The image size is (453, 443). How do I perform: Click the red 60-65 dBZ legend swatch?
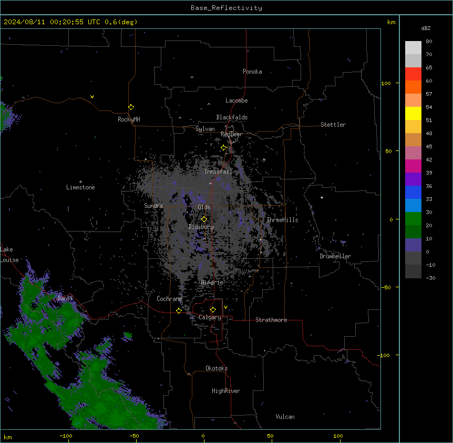coord(413,74)
